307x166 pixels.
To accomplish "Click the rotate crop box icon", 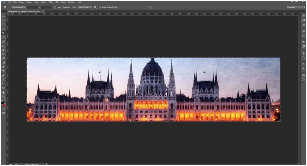I will [x=54, y=7].
